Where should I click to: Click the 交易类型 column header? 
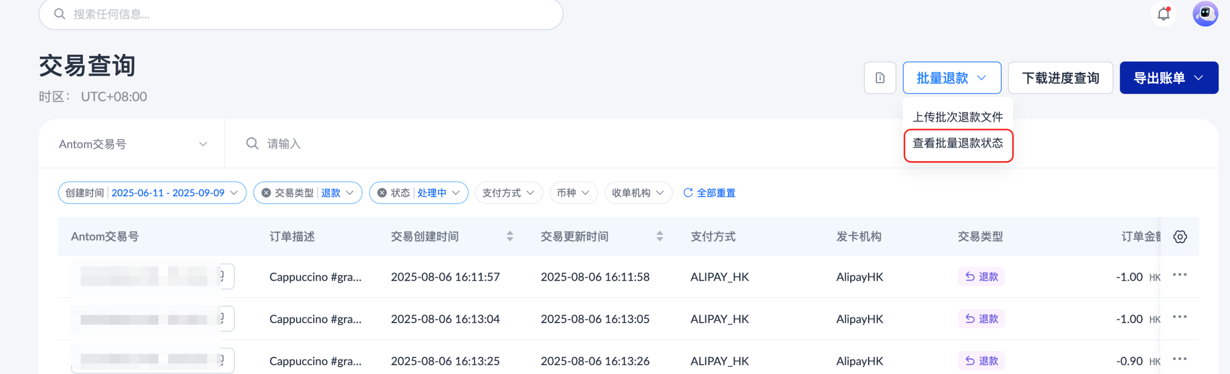[x=980, y=236]
